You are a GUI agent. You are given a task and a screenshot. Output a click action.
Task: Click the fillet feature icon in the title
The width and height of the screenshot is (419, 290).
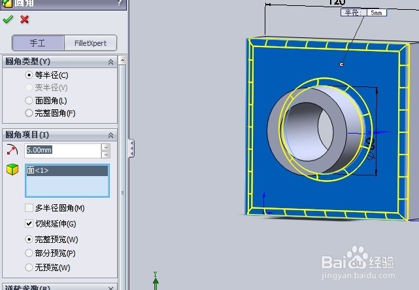pos(7,3)
